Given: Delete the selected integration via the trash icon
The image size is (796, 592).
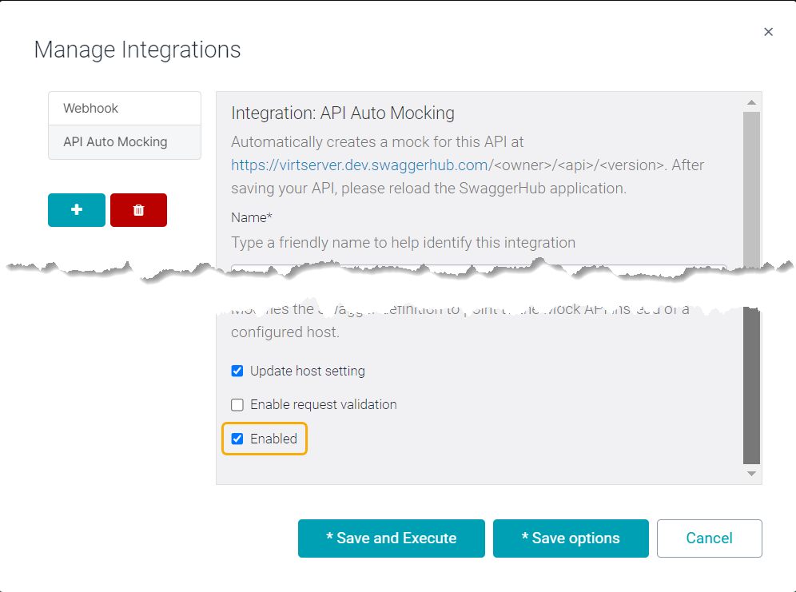Looking at the screenshot, I should coord(138,209).
